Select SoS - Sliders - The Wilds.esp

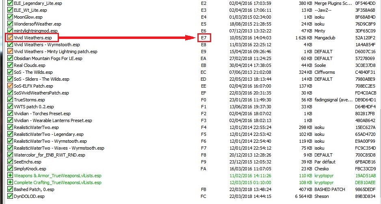[x=41, y=79]
